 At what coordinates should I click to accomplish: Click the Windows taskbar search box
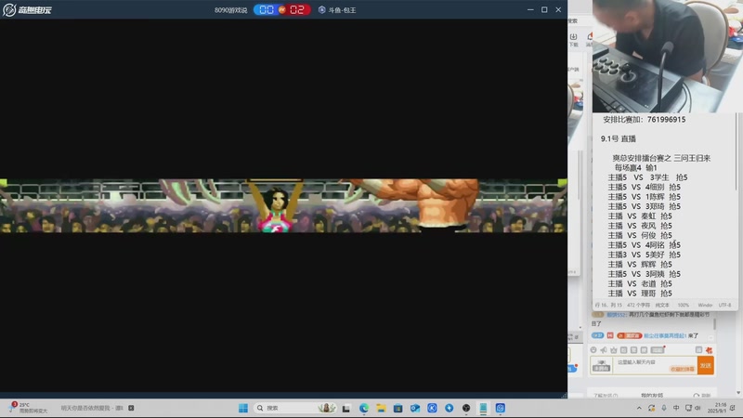tap(296, 408)
